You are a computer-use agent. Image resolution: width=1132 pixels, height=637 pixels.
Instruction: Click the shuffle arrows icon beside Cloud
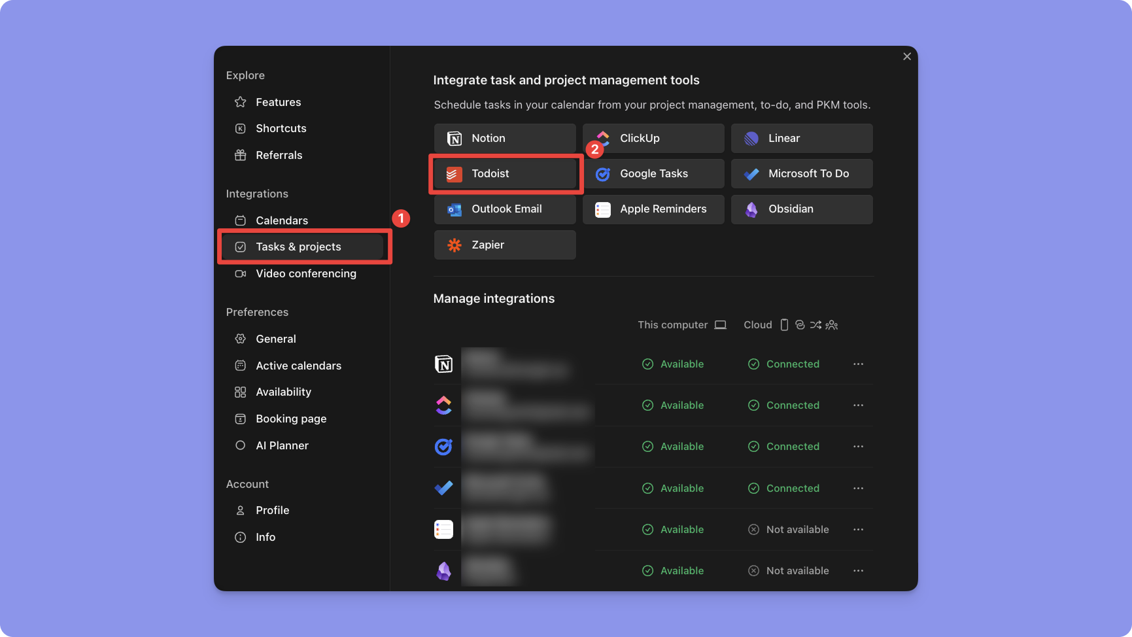815,325
